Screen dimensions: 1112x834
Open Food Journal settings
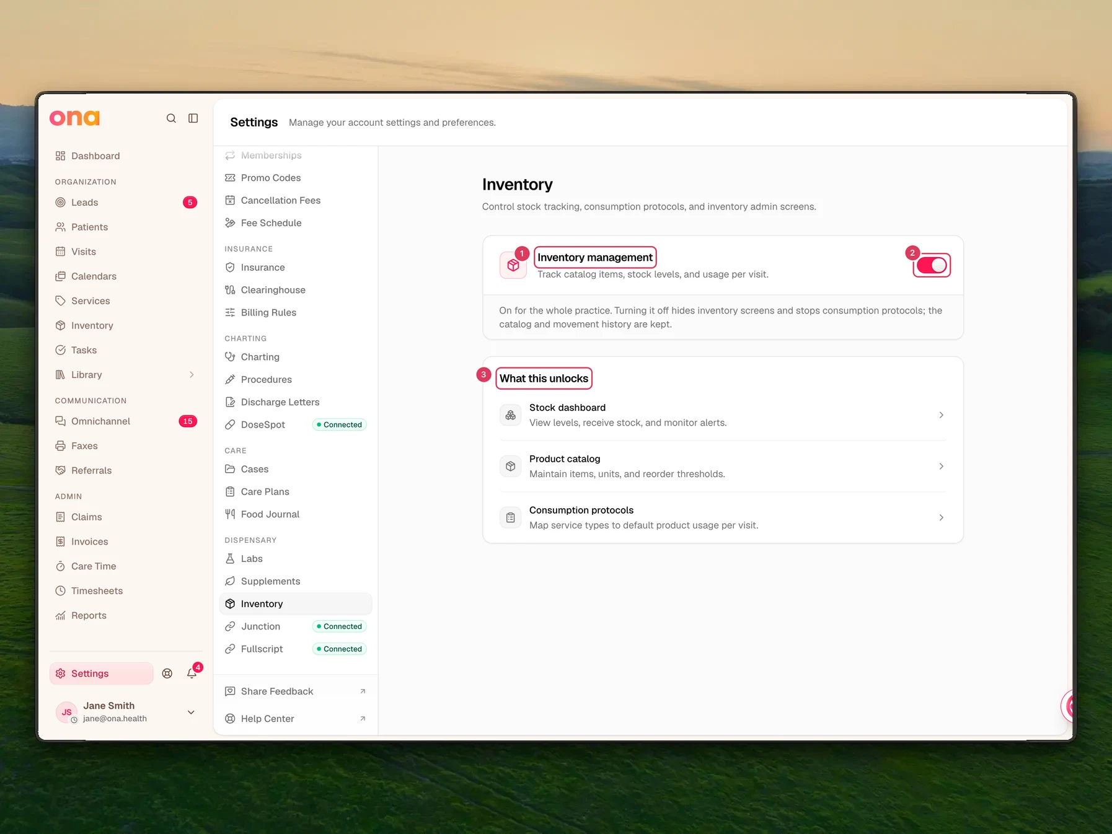[296, 515]
